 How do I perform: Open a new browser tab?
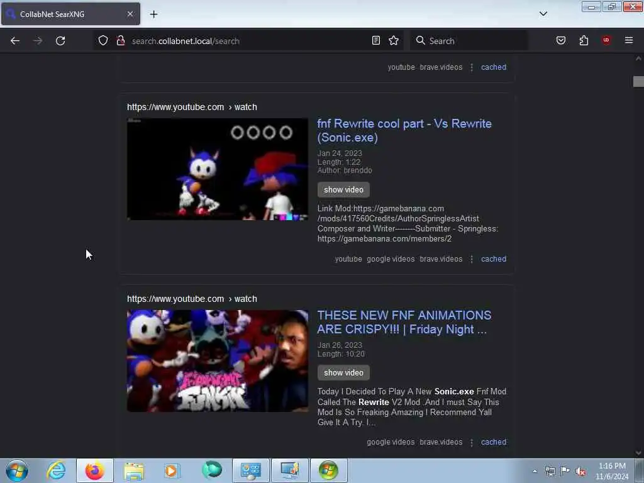[x=153, y=14]
